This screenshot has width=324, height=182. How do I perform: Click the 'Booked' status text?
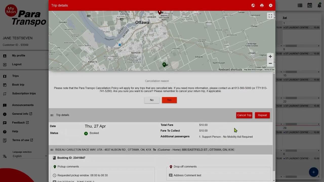[94, 133]
